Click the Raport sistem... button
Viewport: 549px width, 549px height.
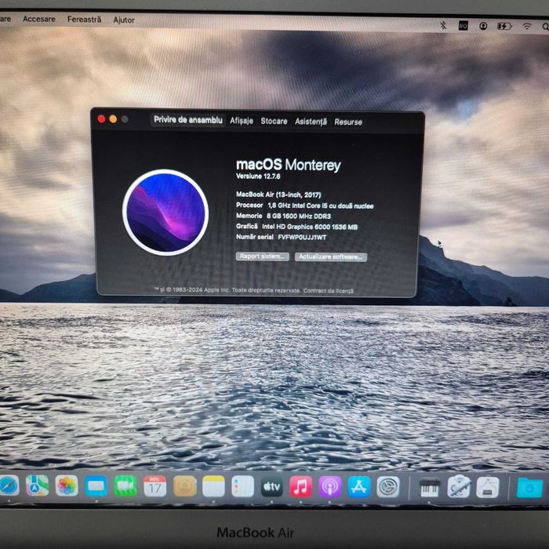coord(262,256)
